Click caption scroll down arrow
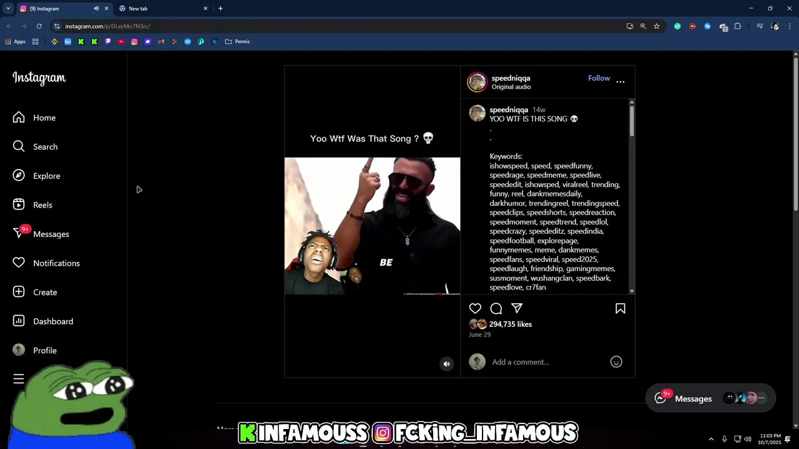Screen dimensions: 799x449 (632, 291)
